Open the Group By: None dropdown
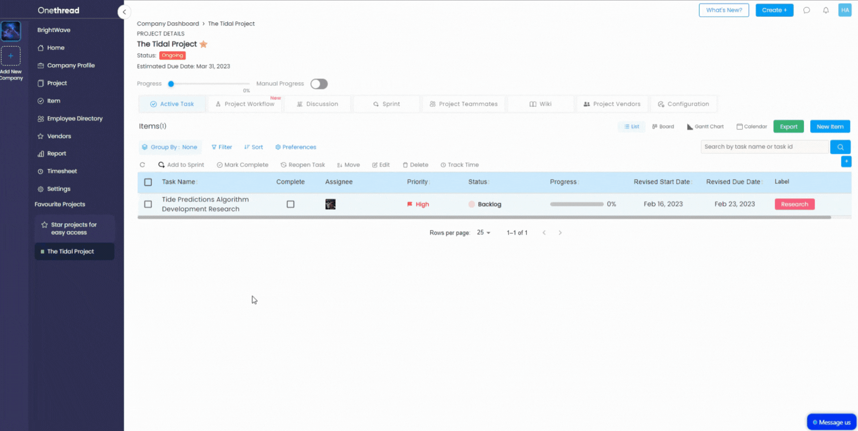858x431 pixels. [170, 147]
